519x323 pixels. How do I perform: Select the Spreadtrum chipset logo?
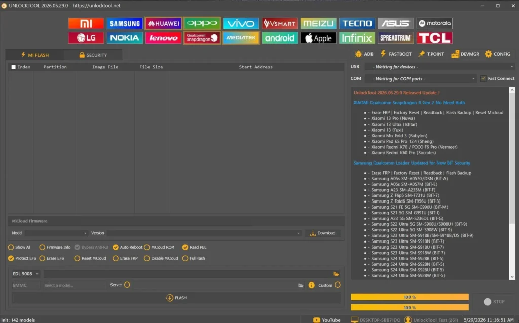pos(396,37)
